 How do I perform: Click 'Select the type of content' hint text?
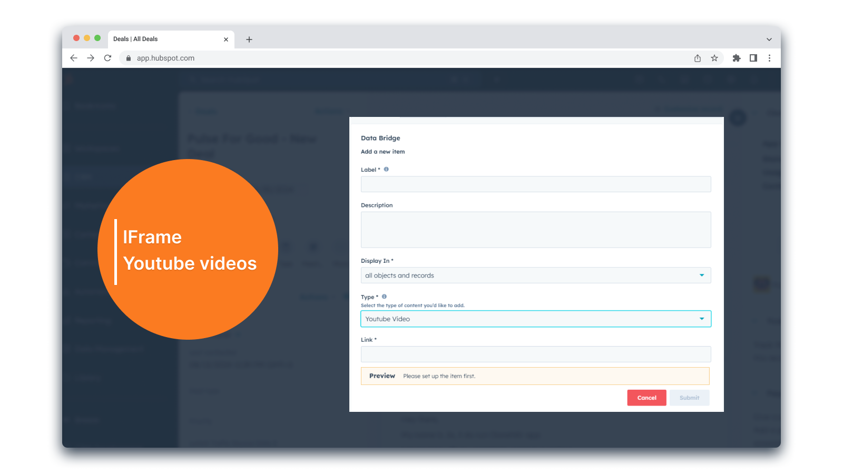(413, 305)
